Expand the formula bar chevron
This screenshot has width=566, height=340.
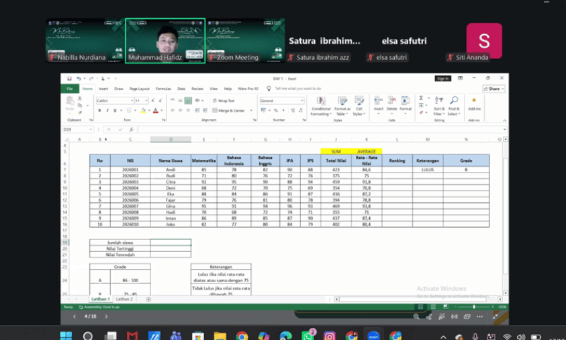(504, 130)
